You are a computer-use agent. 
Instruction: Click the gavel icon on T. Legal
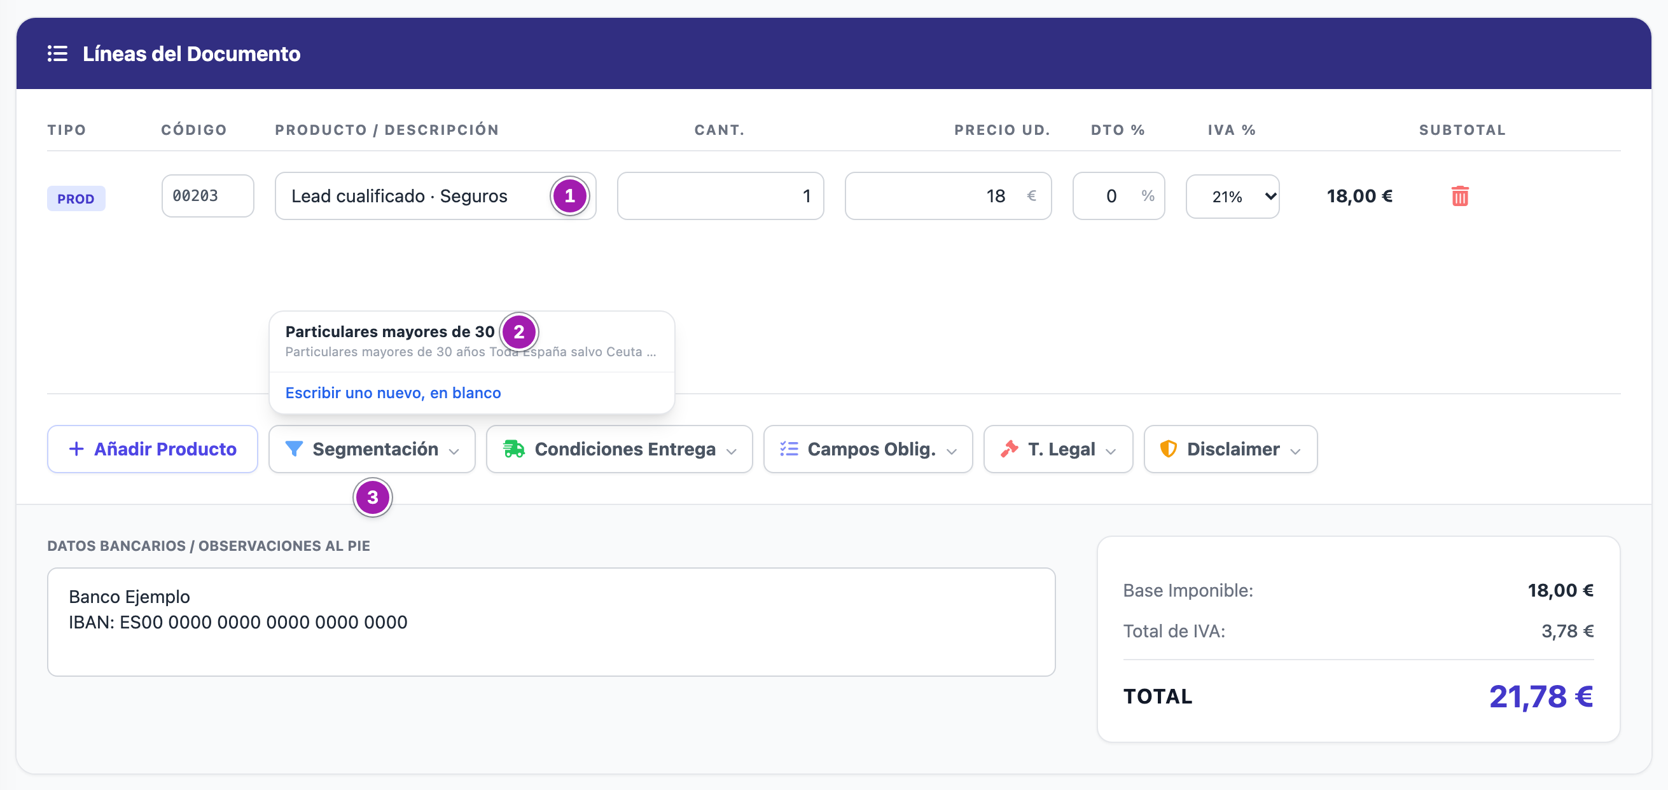click(1009, 448)
